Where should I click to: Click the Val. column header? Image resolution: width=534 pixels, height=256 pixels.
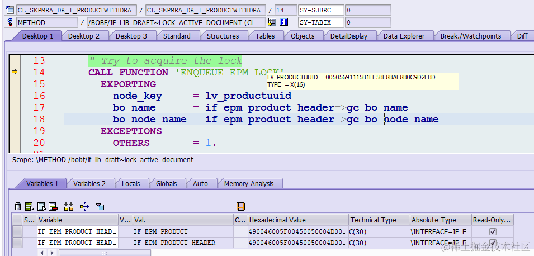182,220
